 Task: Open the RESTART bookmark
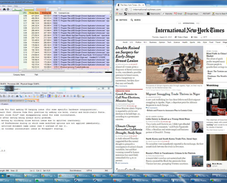[205, 14]
